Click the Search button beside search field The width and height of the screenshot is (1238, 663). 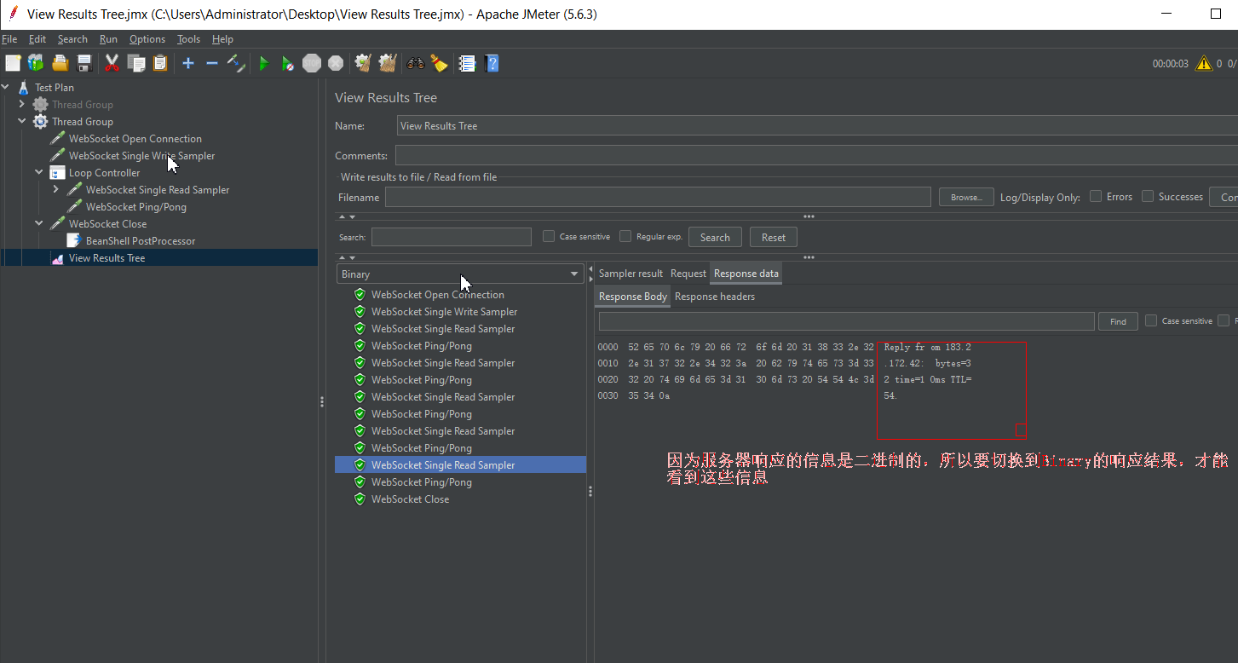(715, 237)
